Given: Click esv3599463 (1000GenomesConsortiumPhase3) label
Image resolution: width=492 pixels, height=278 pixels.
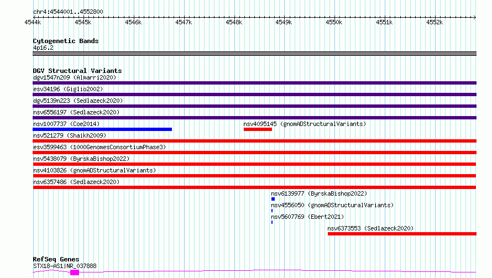Looking at the screenshot, I should click(x=100, y=147).
